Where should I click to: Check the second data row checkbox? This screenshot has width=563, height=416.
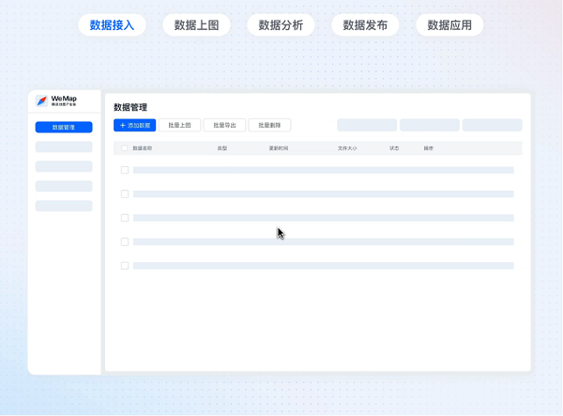tap(125, 194)
